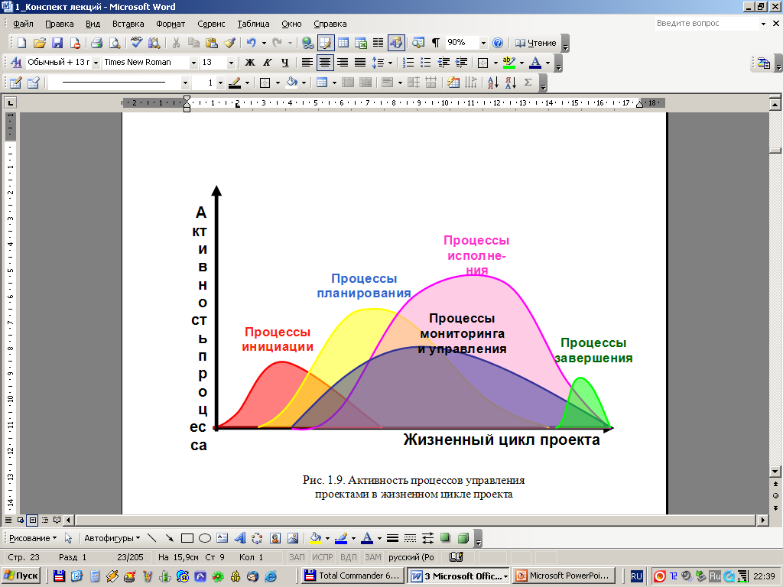Insert a diagram or org chart icon
Image resolution: width=783 pixels, height=587 pixels.
pos(257,538)
